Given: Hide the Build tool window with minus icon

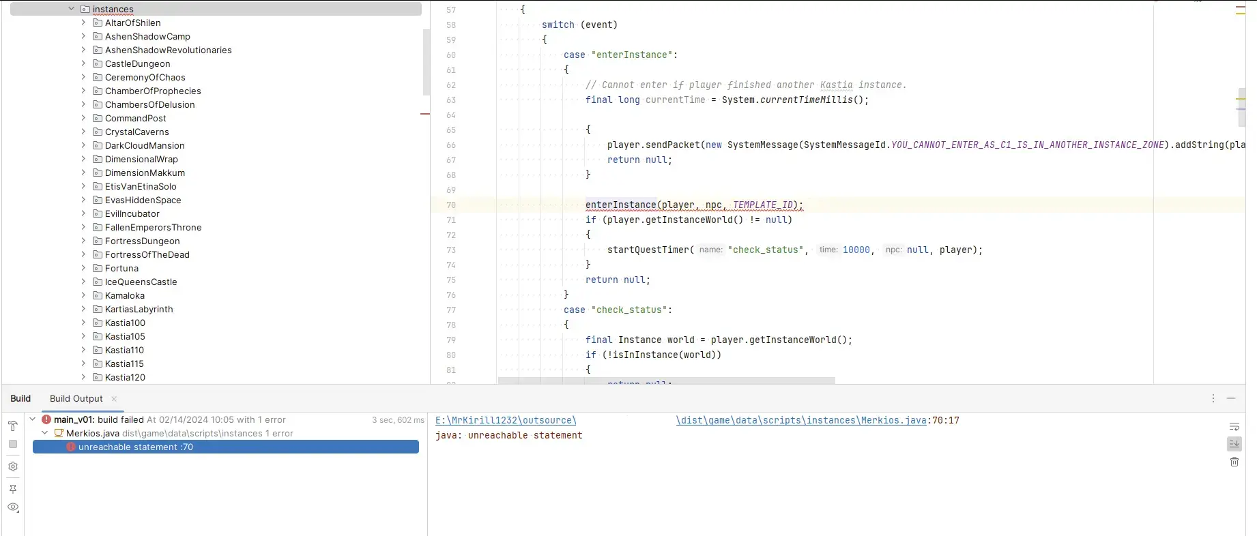Looking at the screenshot, I should 1231,398.
